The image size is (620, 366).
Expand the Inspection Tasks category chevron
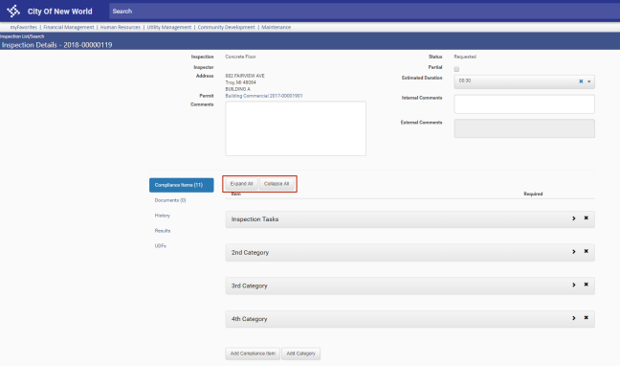click(574, 218)
